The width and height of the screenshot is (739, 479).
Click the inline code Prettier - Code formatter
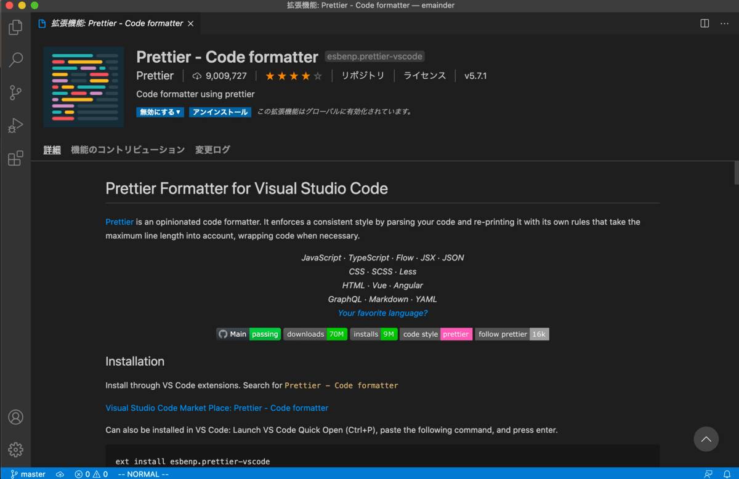click(341, 385)
